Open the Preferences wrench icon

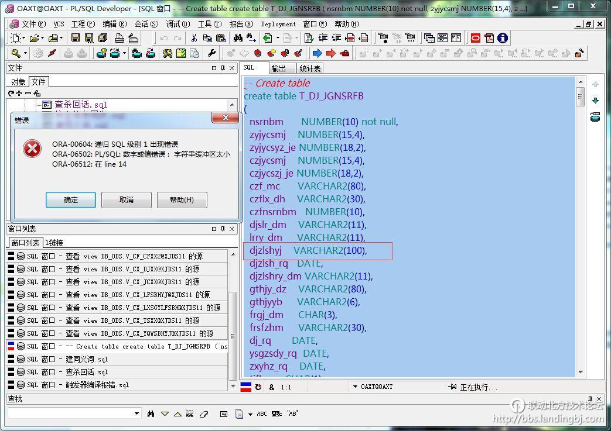tap(211, 53)
